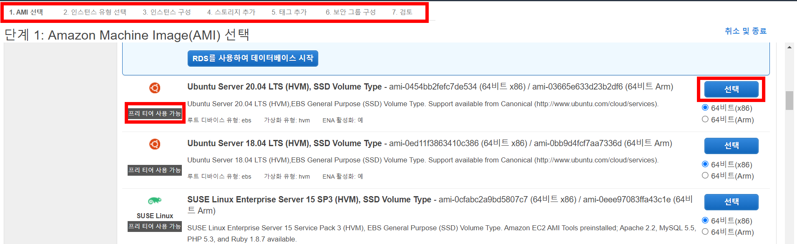Image resolution: width=797 pixels, height=244 pixels.
Task: Go to '7. 검토' step
Action: coord(402,12)
